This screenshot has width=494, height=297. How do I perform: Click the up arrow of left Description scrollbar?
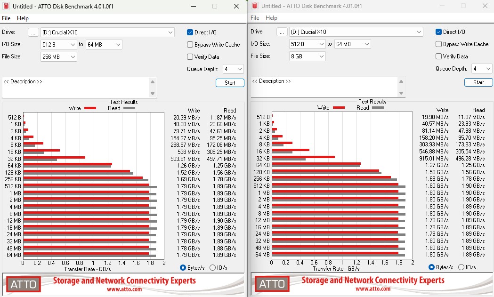pos(153,82)
